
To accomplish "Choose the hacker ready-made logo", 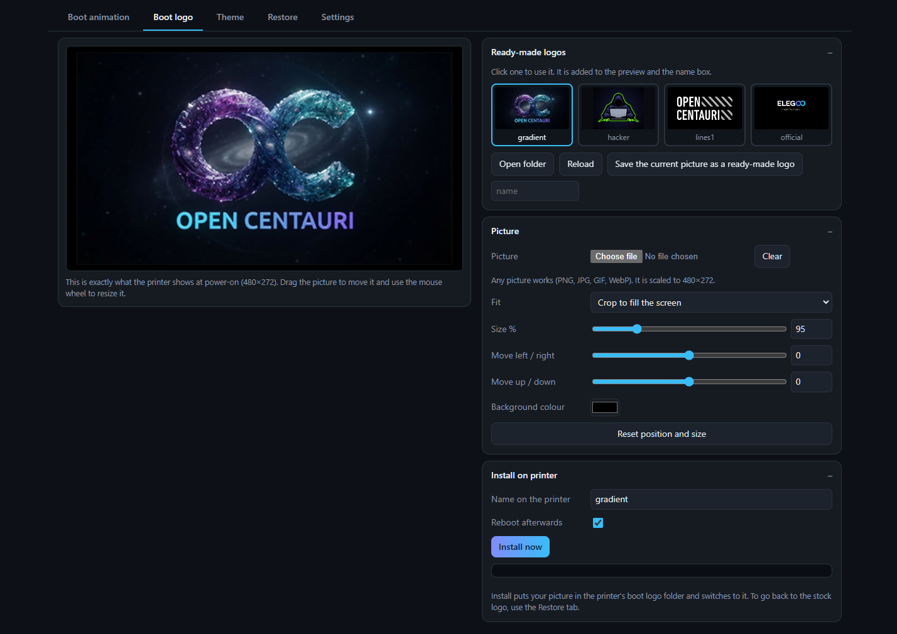I will click(618, 115).
